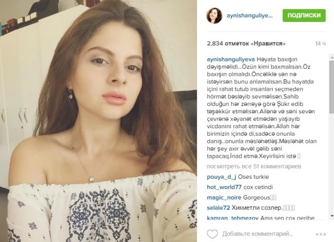This screenshot has height=242, width=334.
Task: Expand all 51 comments link
Action: (254, 166)
